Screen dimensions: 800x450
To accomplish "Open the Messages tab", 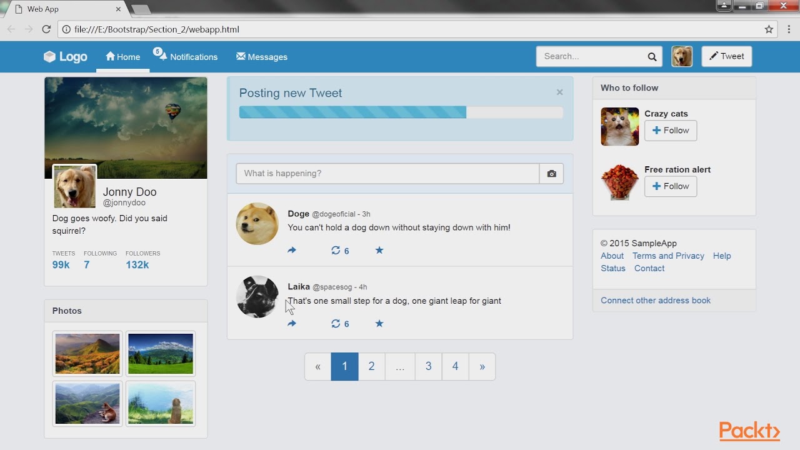I will [262, 57].
